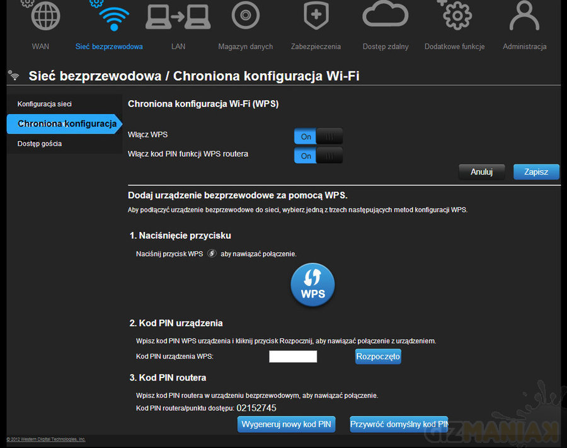Click Wygeneruj nowy kod PIN button
This screenshot has height=448, width=567.
pyautogui.click(x=286, y=424)
